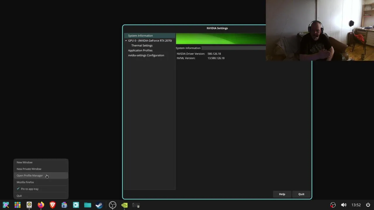
Task: Open the volume speaker tray icon
Action: pyautogui.click(x=344, y=205)
